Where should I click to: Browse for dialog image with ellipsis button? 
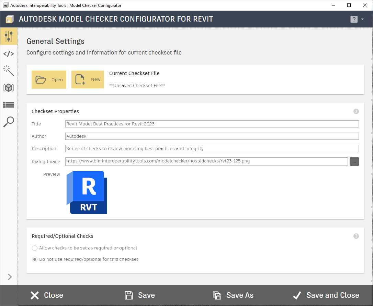[x=354, y=162]
